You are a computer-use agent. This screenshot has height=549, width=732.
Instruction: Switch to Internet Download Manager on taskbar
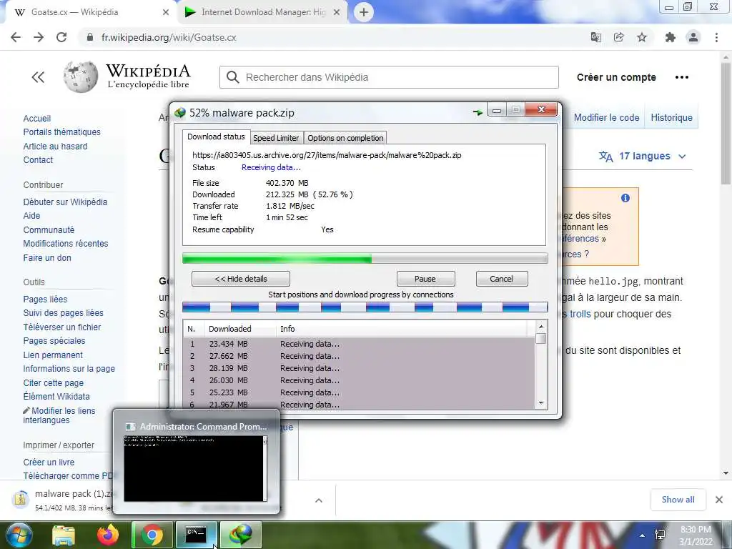[x=240, y=535]
